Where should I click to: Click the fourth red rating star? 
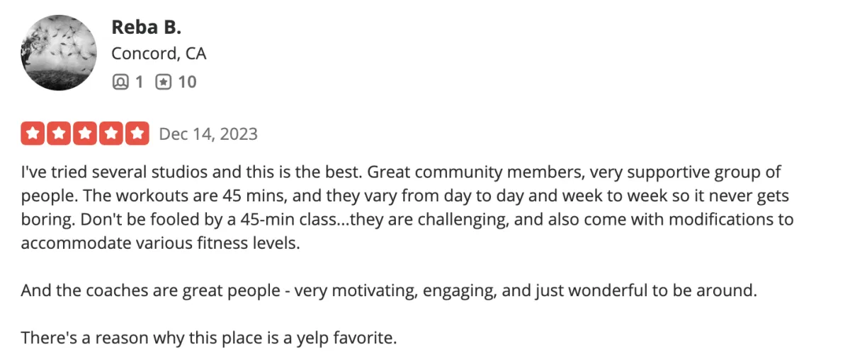coord(111,134)
